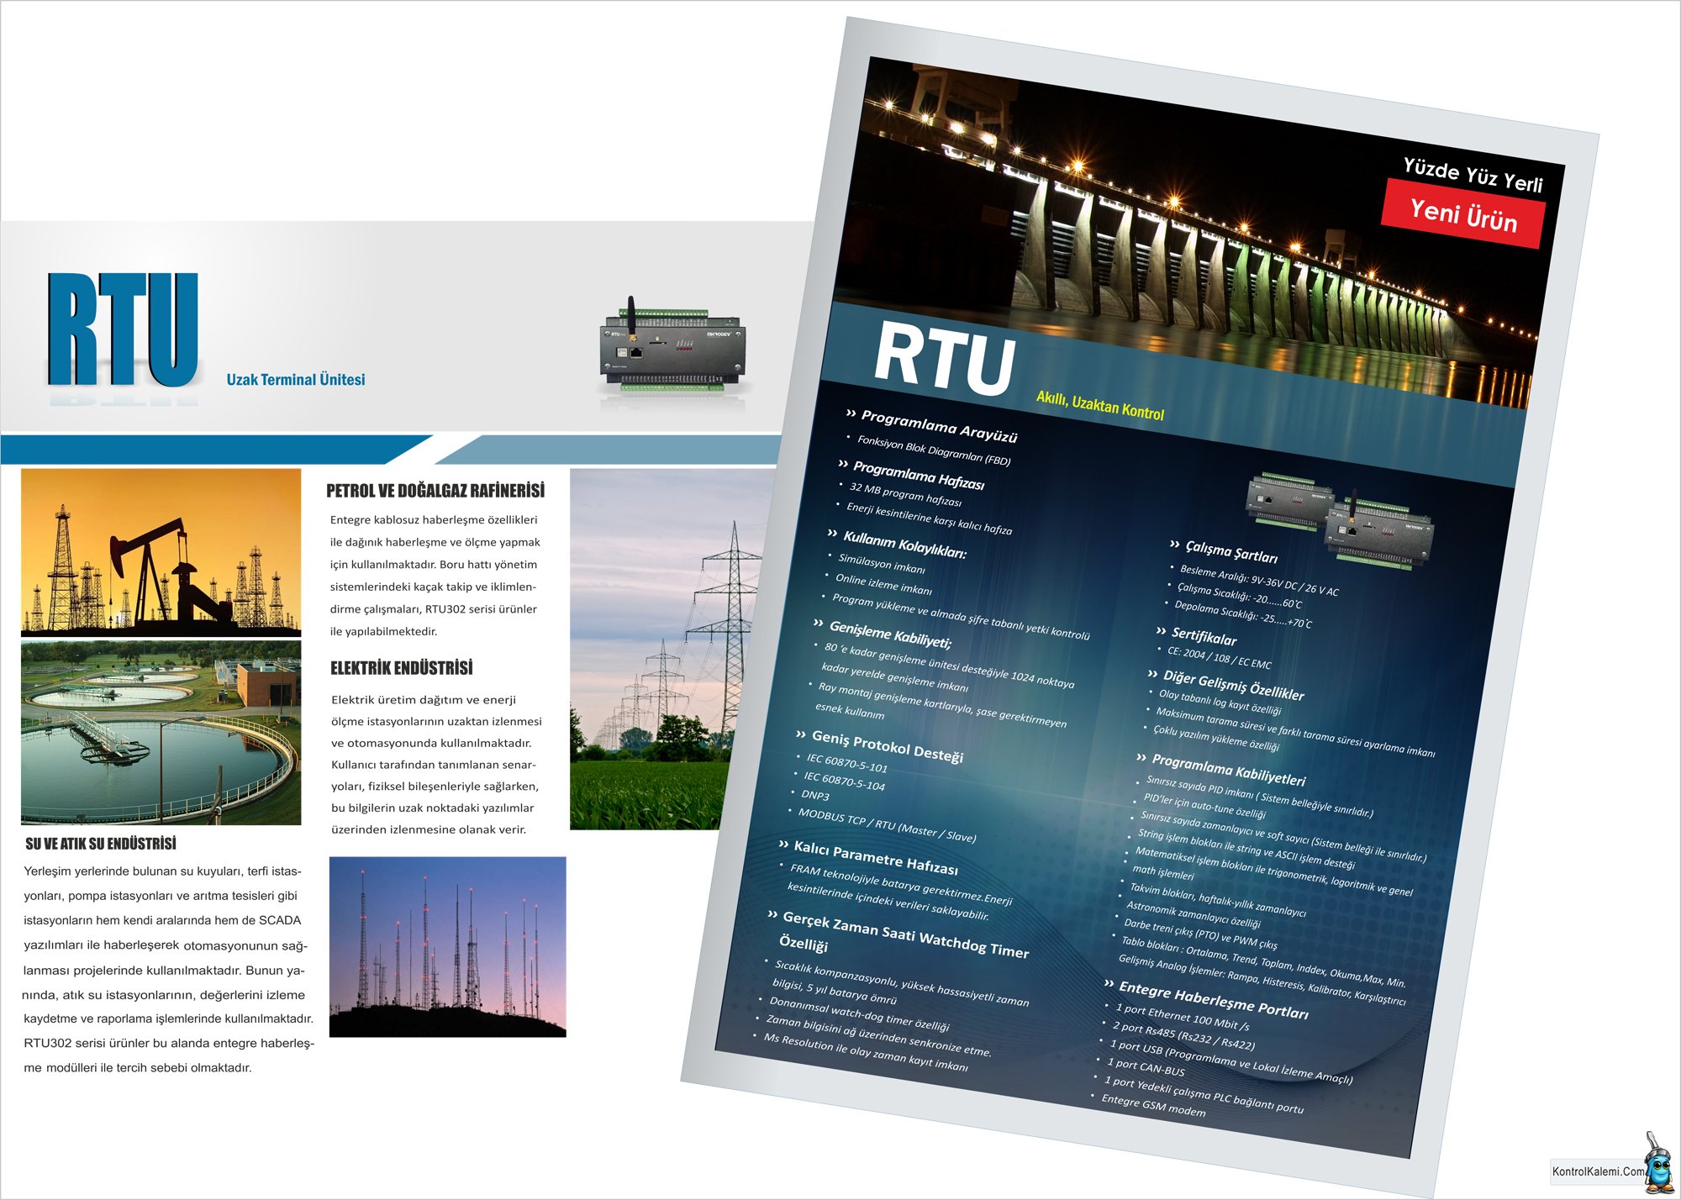1681x1200 pixels.
Task: Click the antenna towers at dusk image
Action: pyautogui.click(x=448, y=947)
